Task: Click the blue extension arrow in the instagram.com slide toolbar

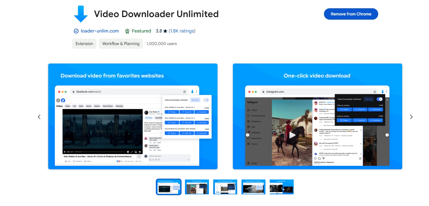Action: tap(382, 92)
